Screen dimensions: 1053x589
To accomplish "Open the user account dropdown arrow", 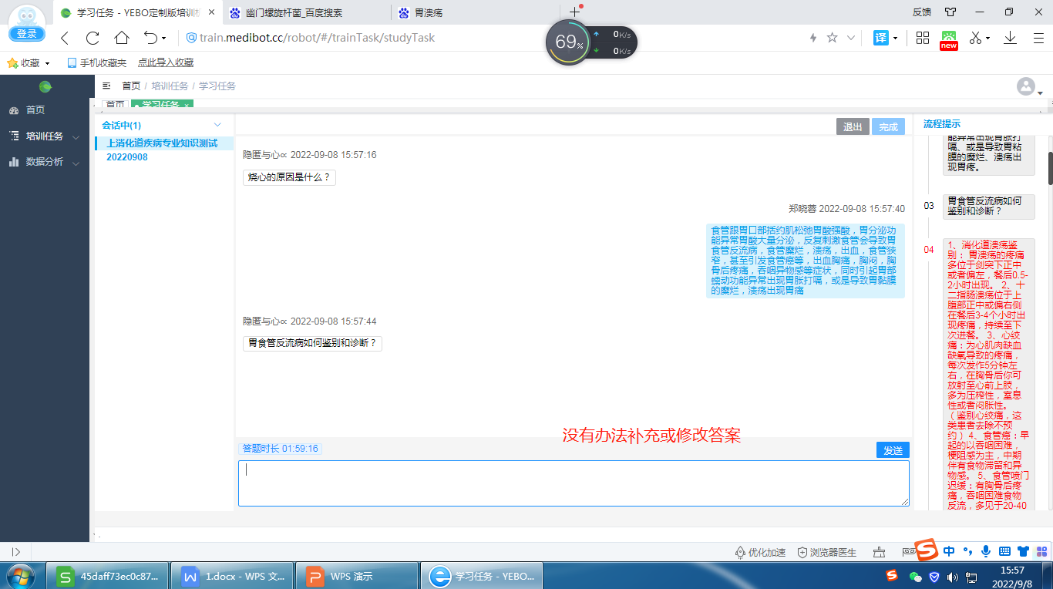I will 1040,93.
